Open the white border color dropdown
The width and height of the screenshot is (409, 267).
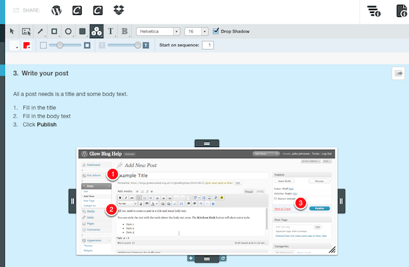[x=14, y=46]
